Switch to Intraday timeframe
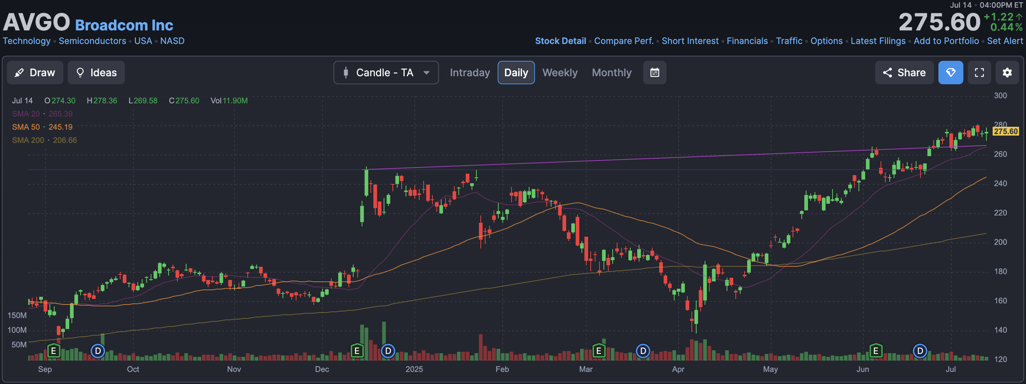The image size is (1026, 384). (x=470, y=73)
